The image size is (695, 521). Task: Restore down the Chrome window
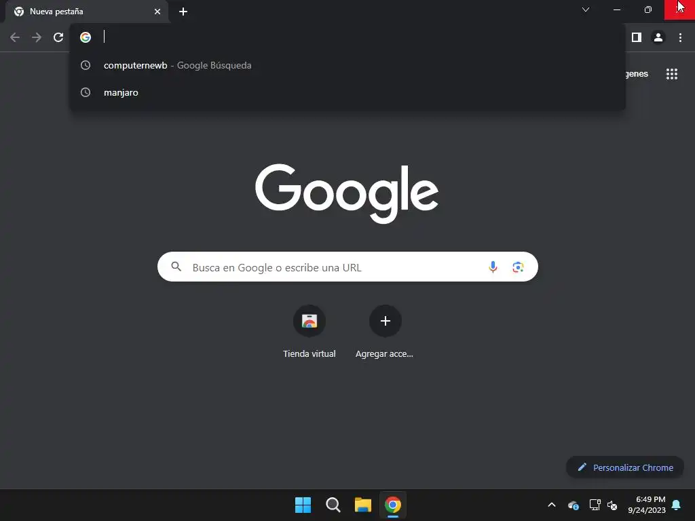point(647,9)
